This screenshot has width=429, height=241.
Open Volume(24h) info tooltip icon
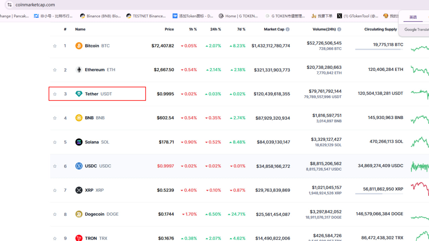339,29
